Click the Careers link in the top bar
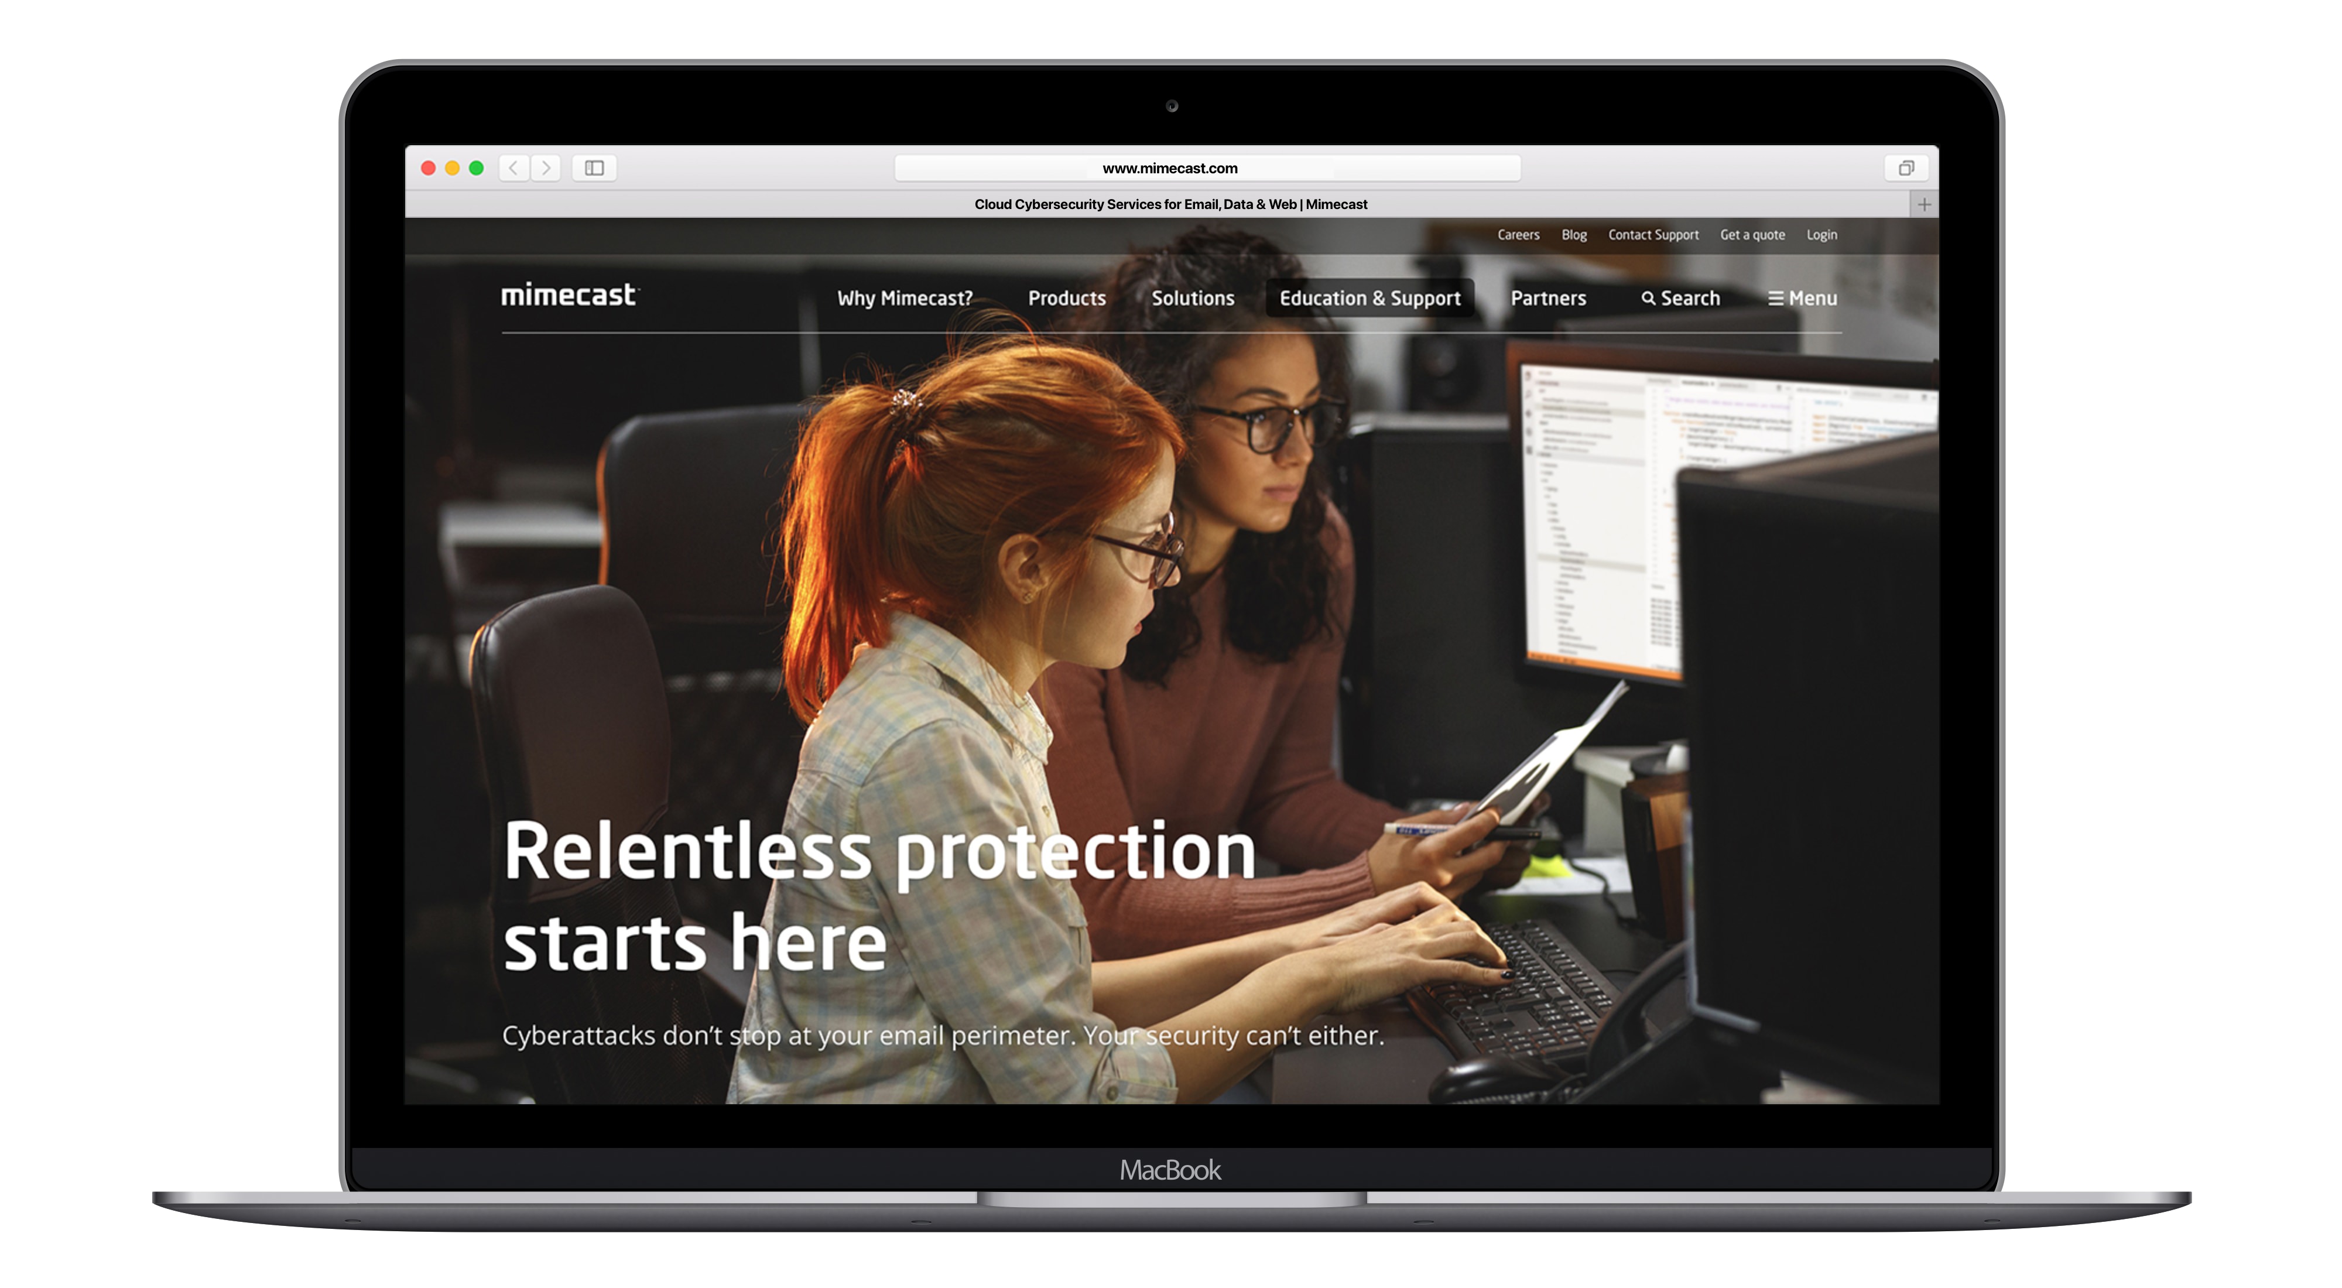 click(1519, 237)
